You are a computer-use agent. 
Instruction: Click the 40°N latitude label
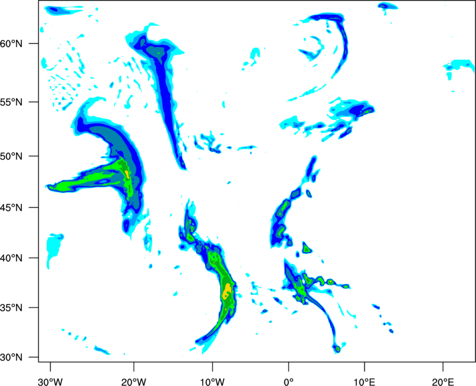click(x=11, y=258)
